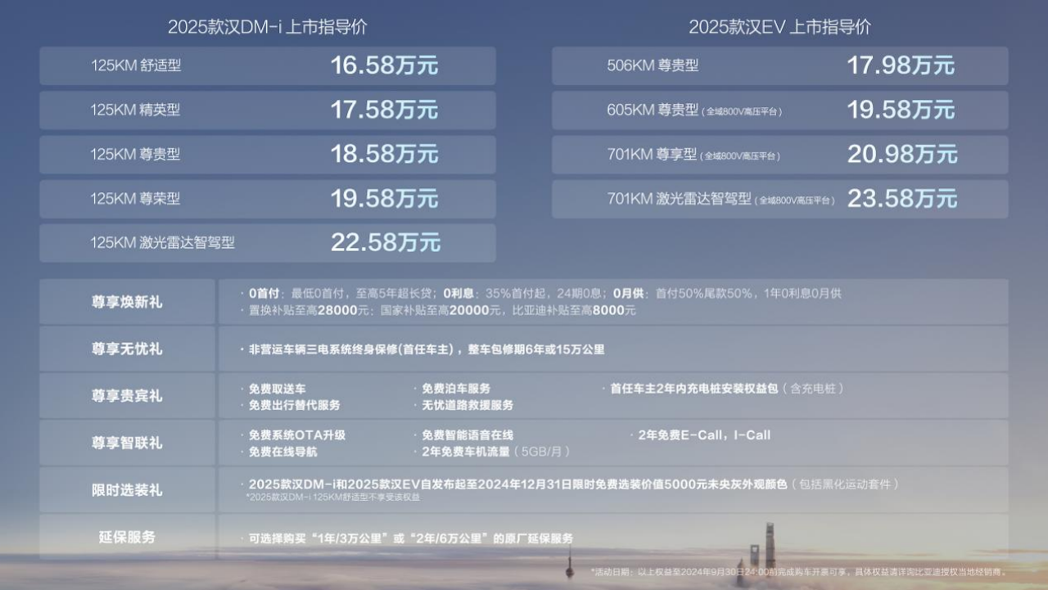1048x590 pixels.
Task: Click the 置换补贴至高28000元 line
Action: click(437, 311)
